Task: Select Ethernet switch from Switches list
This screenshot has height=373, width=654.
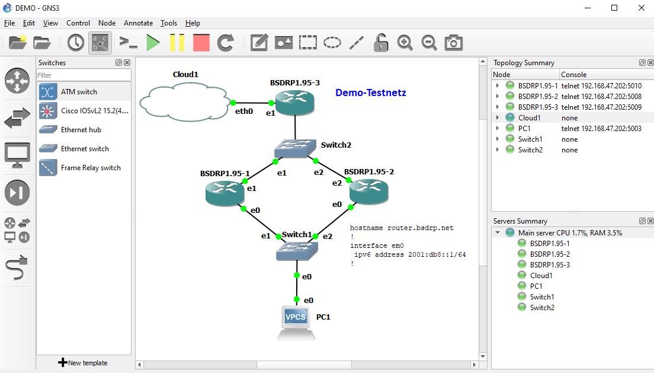Action: pyautogui.click(x=84, y=149)
